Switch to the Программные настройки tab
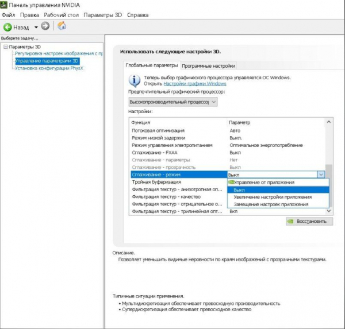The width and height of the screenshot is (345, 329). (x=209, y=66)
